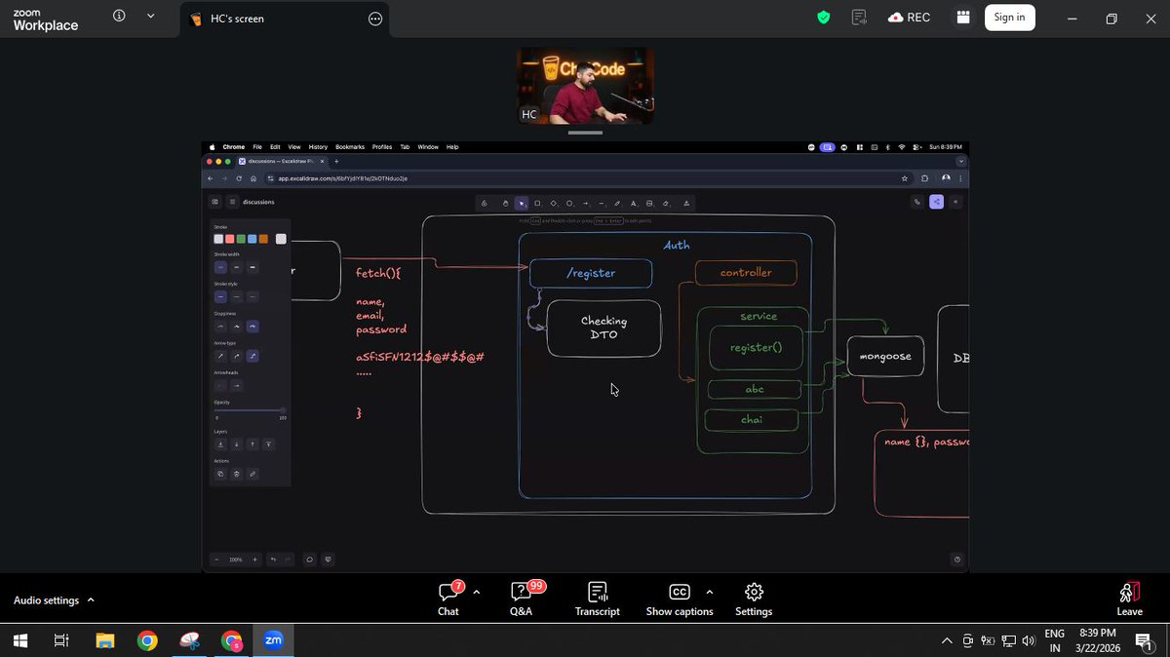Add link to selected element
1170x657 pixels.
[253, 474]
